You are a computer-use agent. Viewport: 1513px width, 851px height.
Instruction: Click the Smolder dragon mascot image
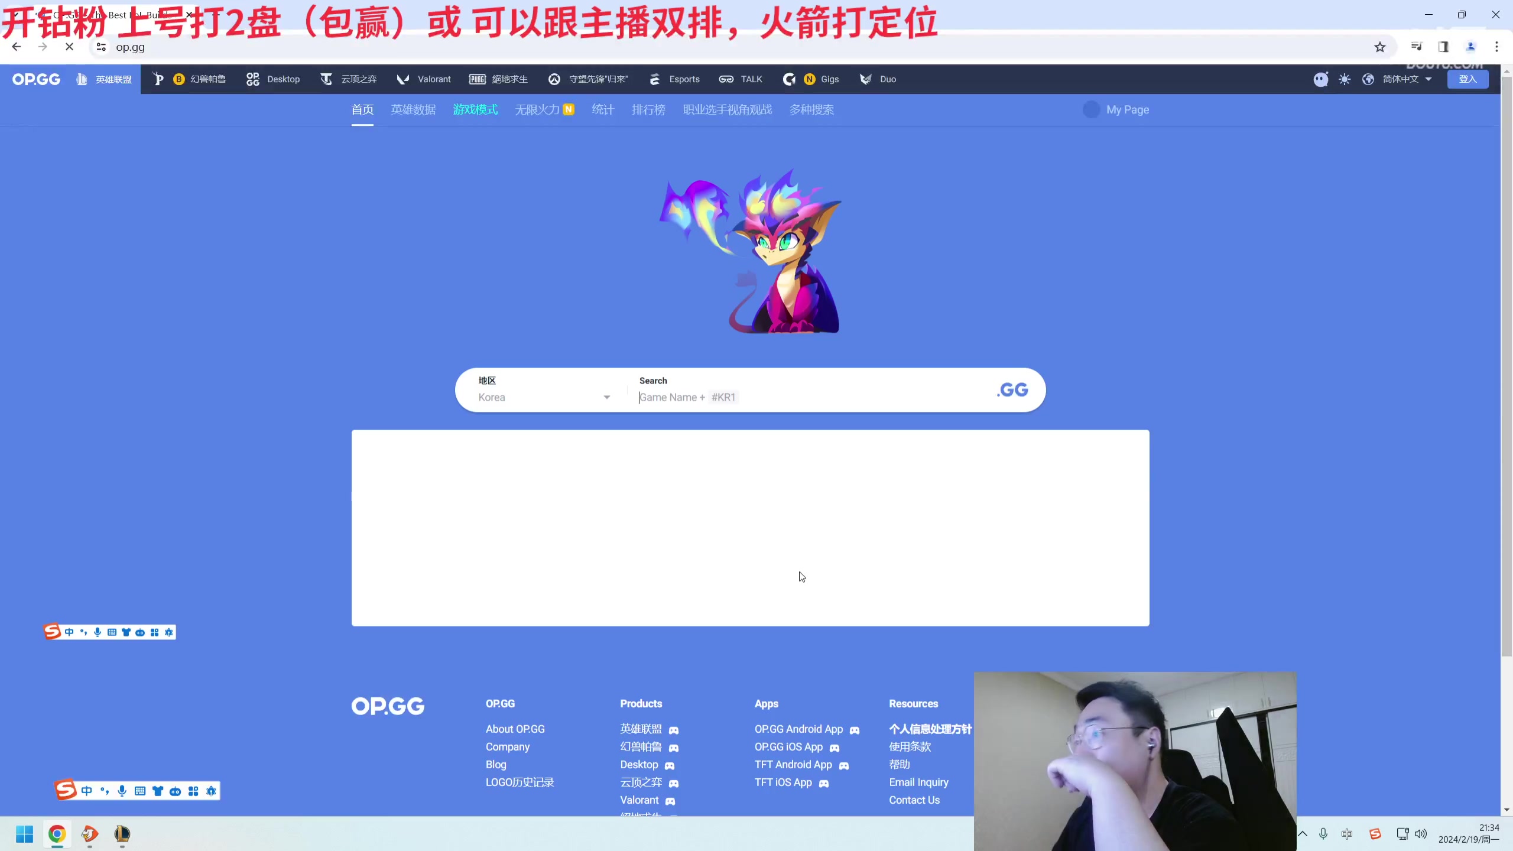(x=751, y=251)
